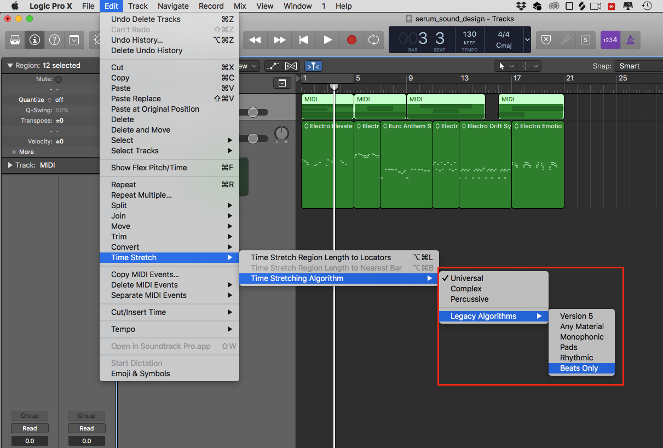This screenshot has height=448, width=663.
Task: Choose Undo Delete Tracks
Action: point(169,19)
